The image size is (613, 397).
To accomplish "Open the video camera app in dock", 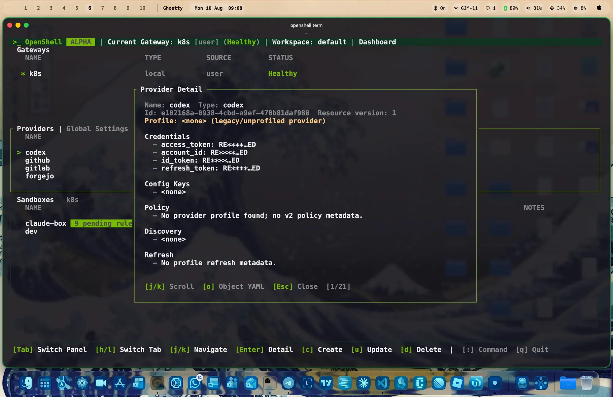I will coord(101,383).
